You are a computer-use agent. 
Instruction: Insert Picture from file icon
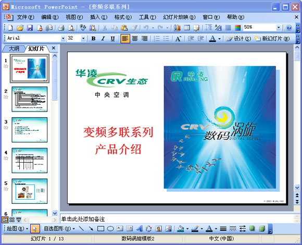pos(168,229)
